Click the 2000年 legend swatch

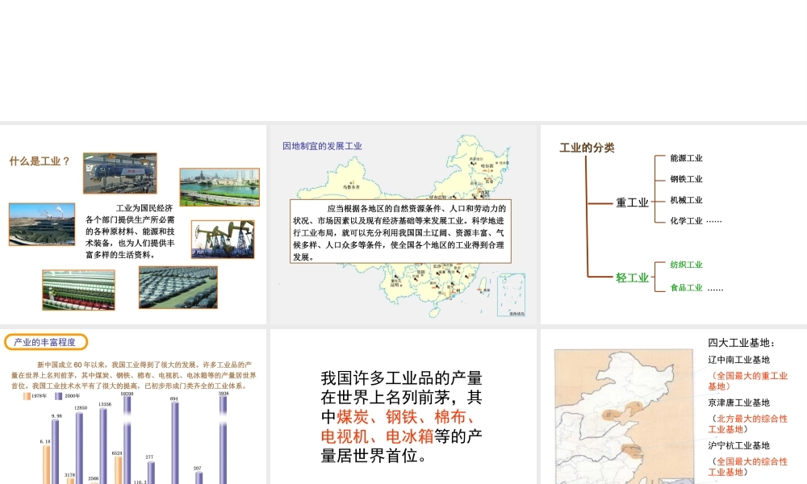click(59, 396)
